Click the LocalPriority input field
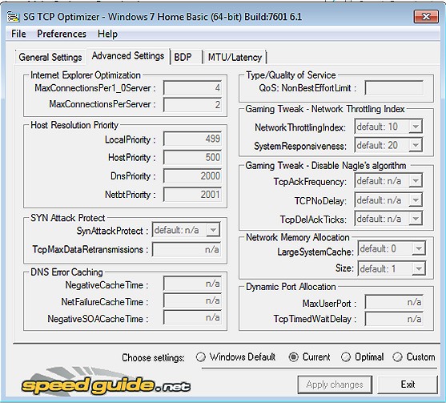The image size is (446, 403). point(192,139)
